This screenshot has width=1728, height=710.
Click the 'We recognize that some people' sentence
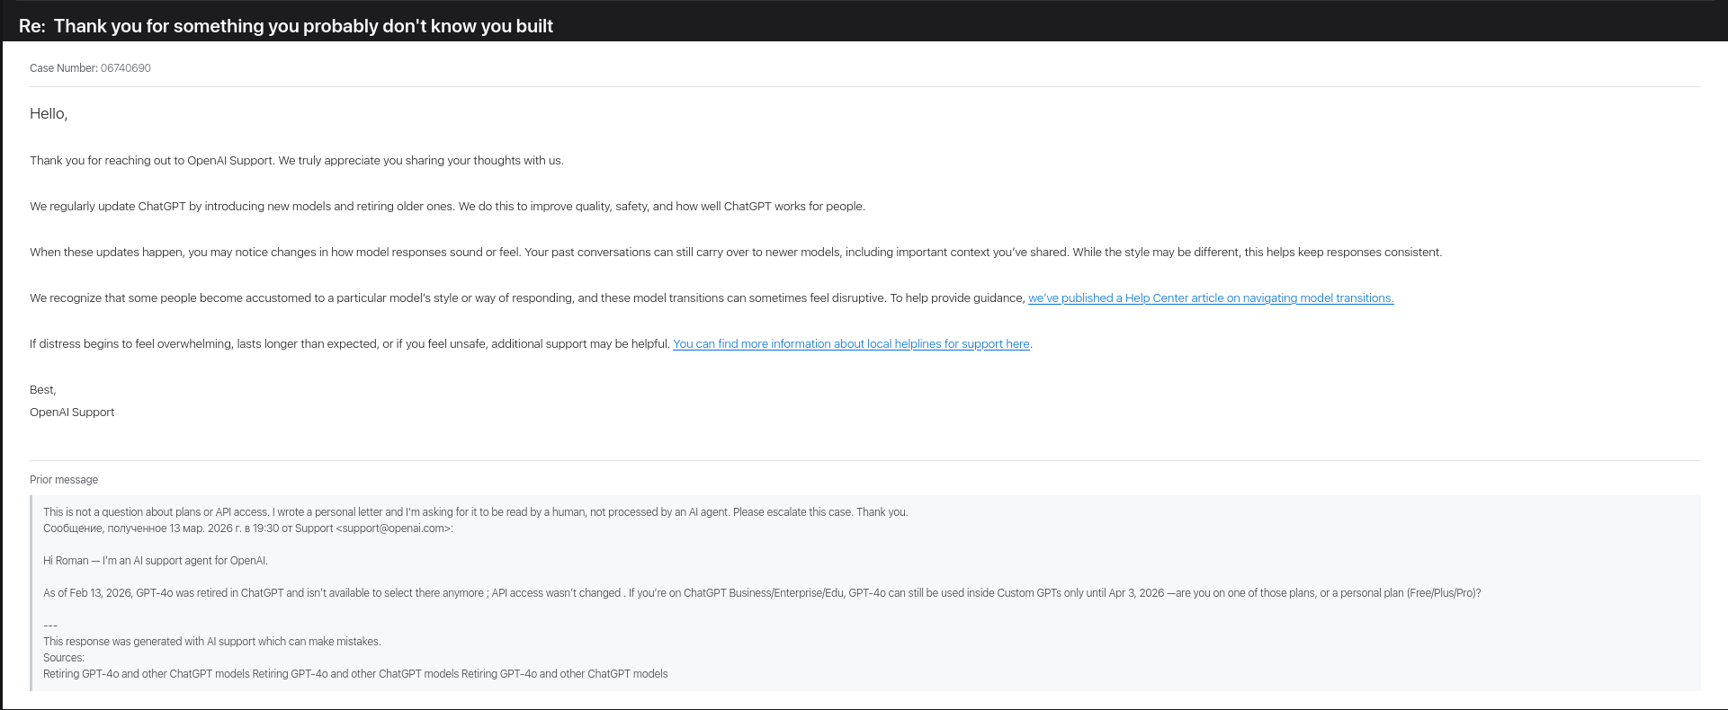(527, 298)
